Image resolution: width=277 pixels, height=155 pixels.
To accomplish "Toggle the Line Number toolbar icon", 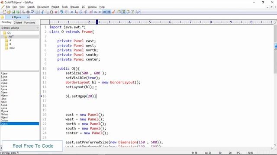I will (x=109, y=12).
